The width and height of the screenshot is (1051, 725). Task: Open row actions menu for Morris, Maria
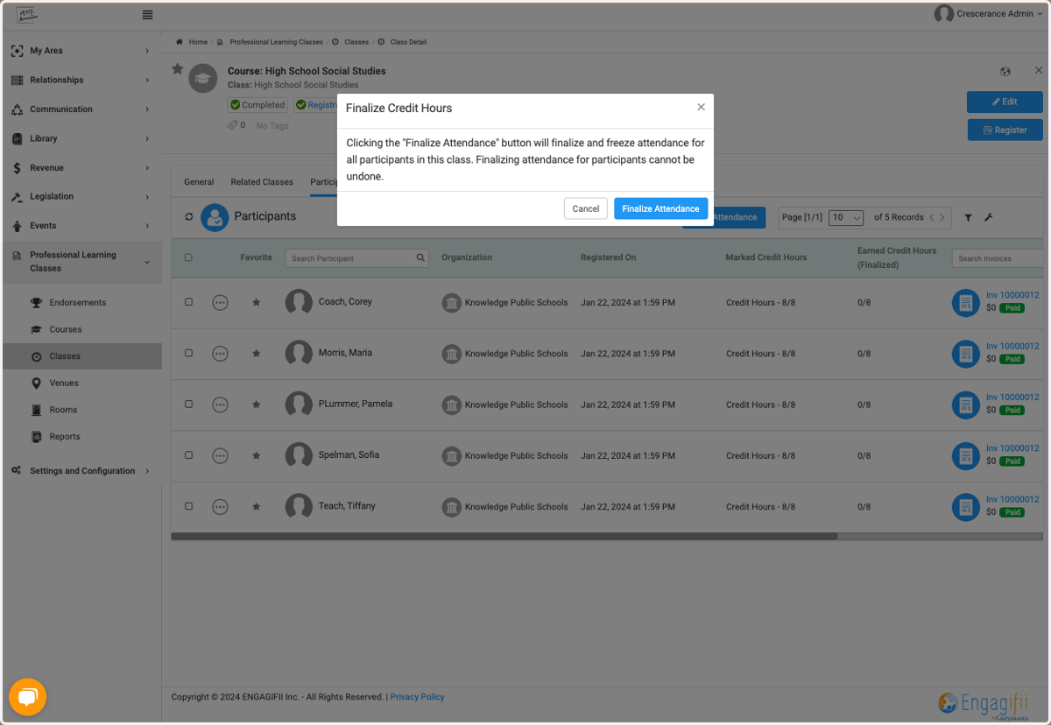click(x=220, y=354)
